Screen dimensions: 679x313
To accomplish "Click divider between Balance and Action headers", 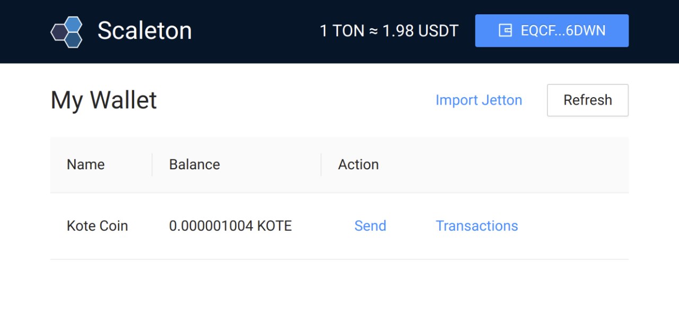I will [x=321, y=164].
